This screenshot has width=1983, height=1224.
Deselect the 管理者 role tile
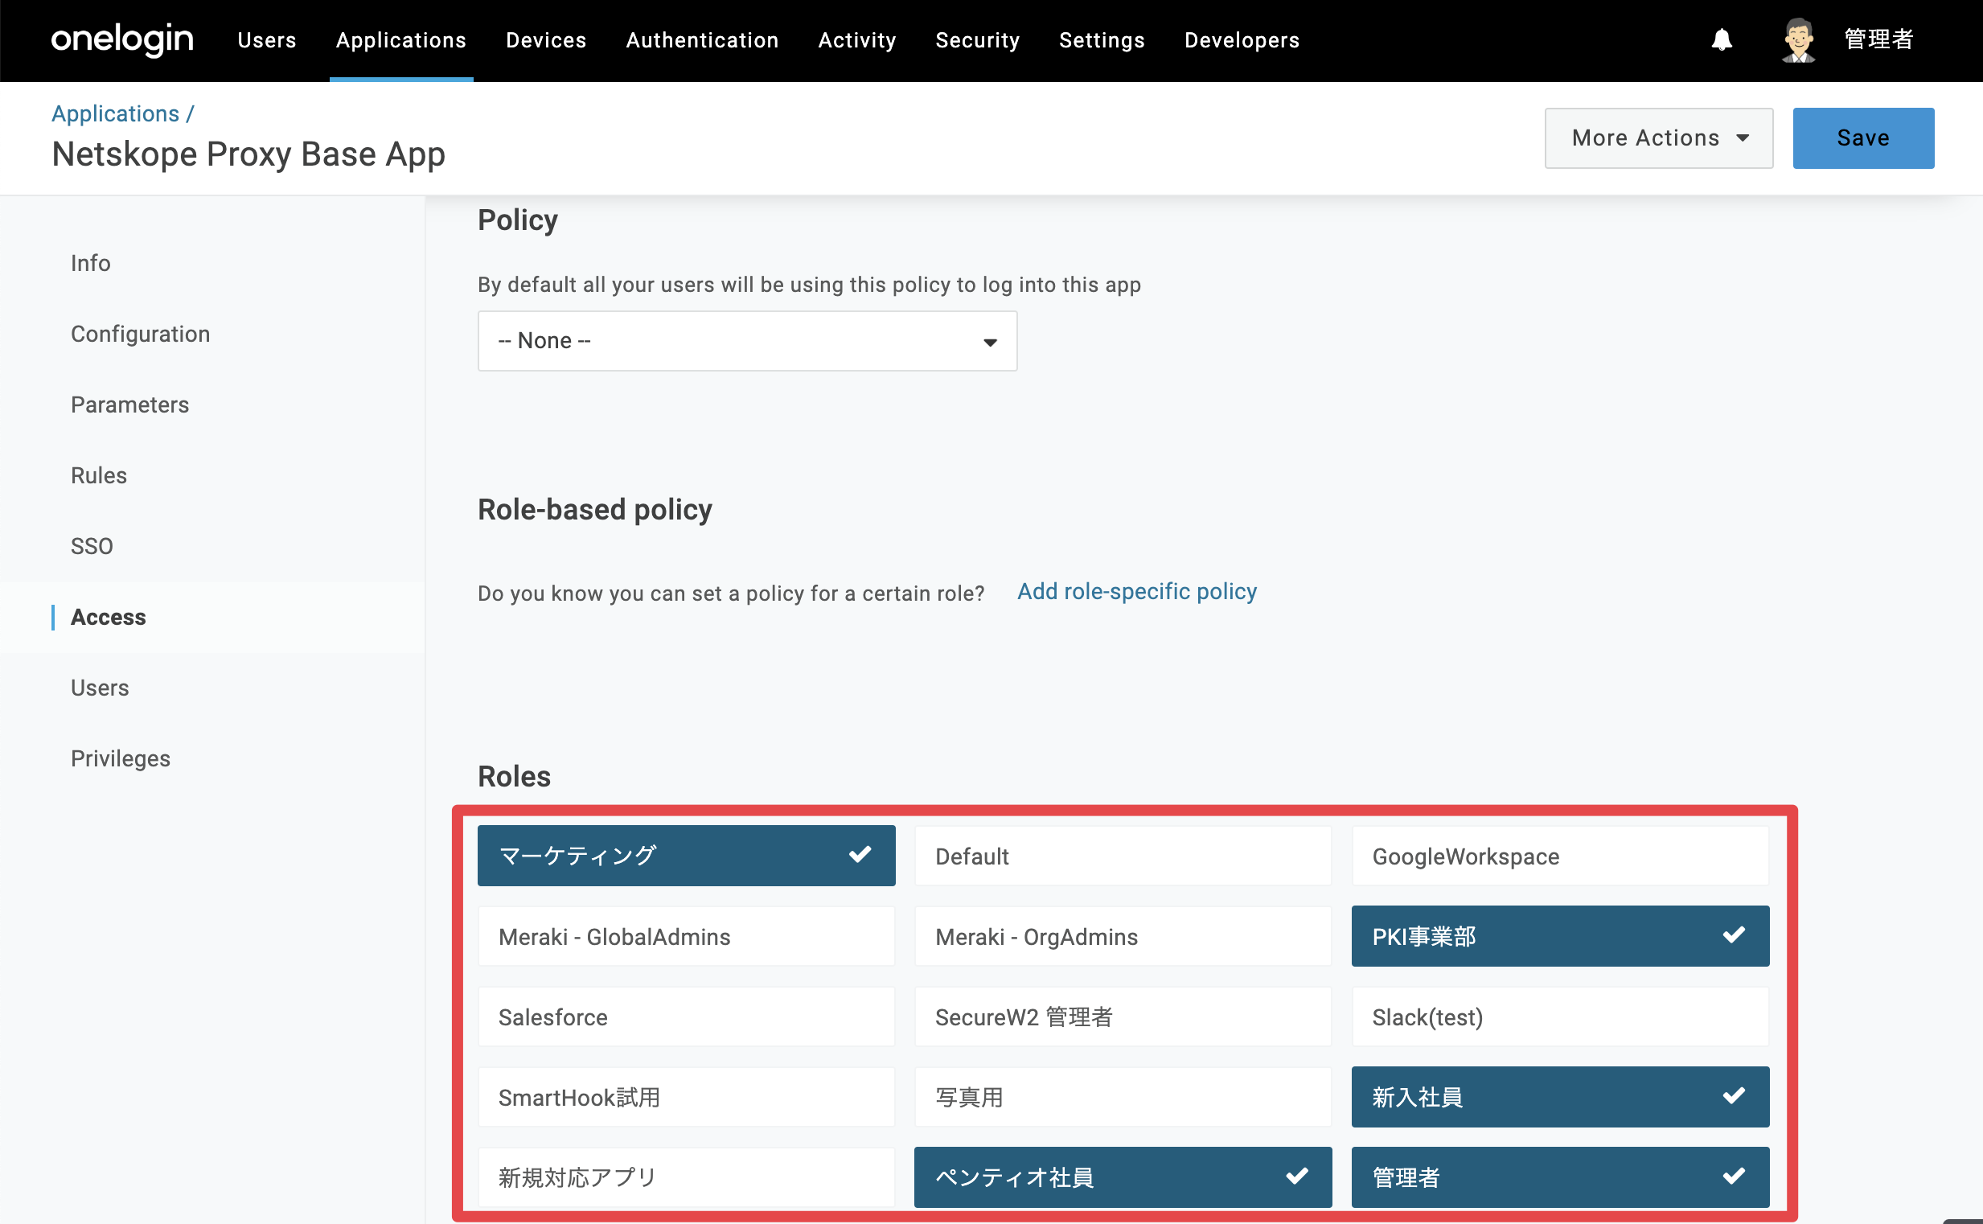[1561, 1177]
